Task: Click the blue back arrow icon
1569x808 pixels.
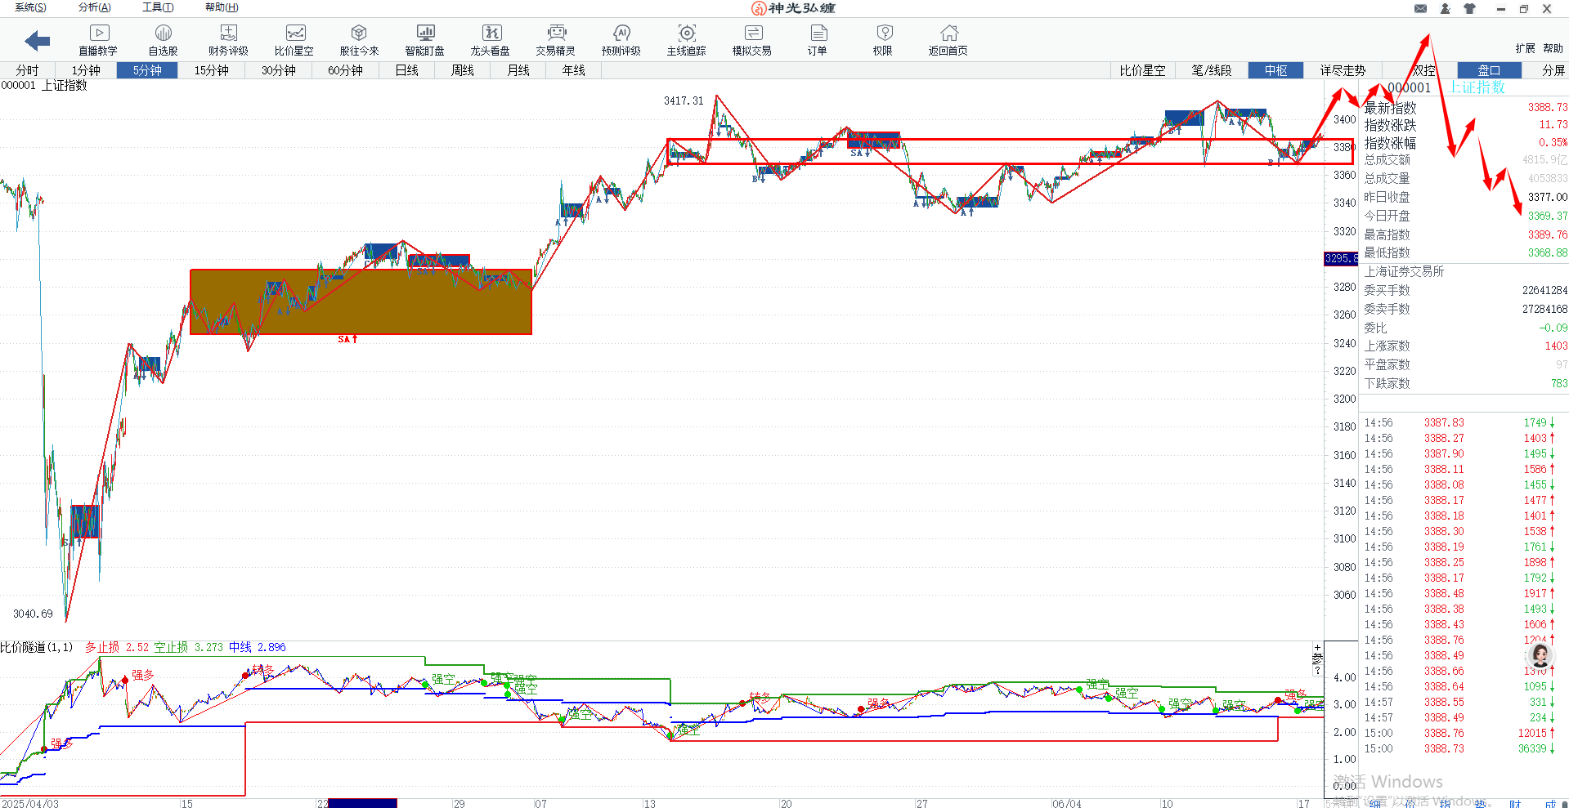Action: pos(38,40)
